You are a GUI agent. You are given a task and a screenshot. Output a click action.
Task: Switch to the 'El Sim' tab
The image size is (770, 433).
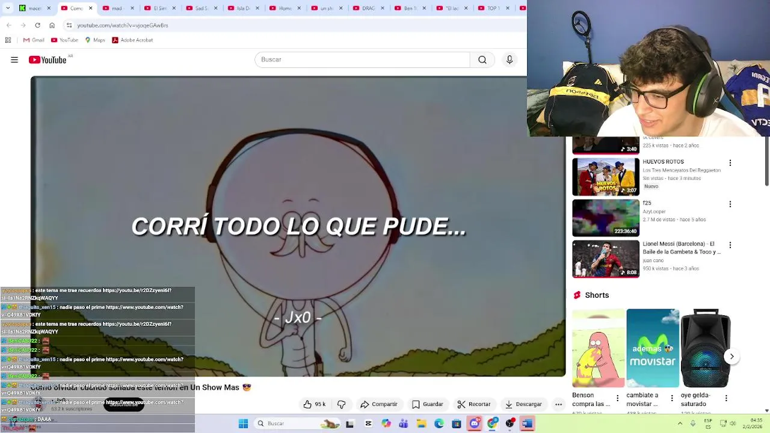point(159,8)
